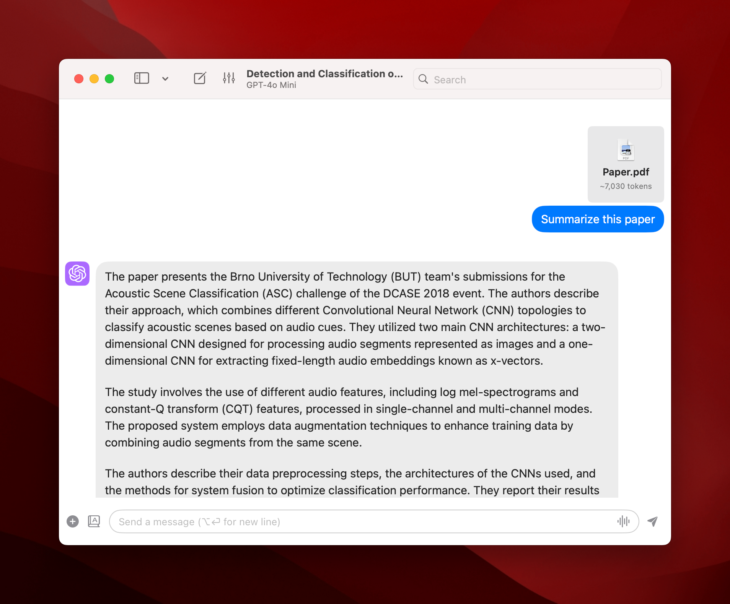Screen dimensions: 730x604
Task: Close the window with red button
Action: 79,79
